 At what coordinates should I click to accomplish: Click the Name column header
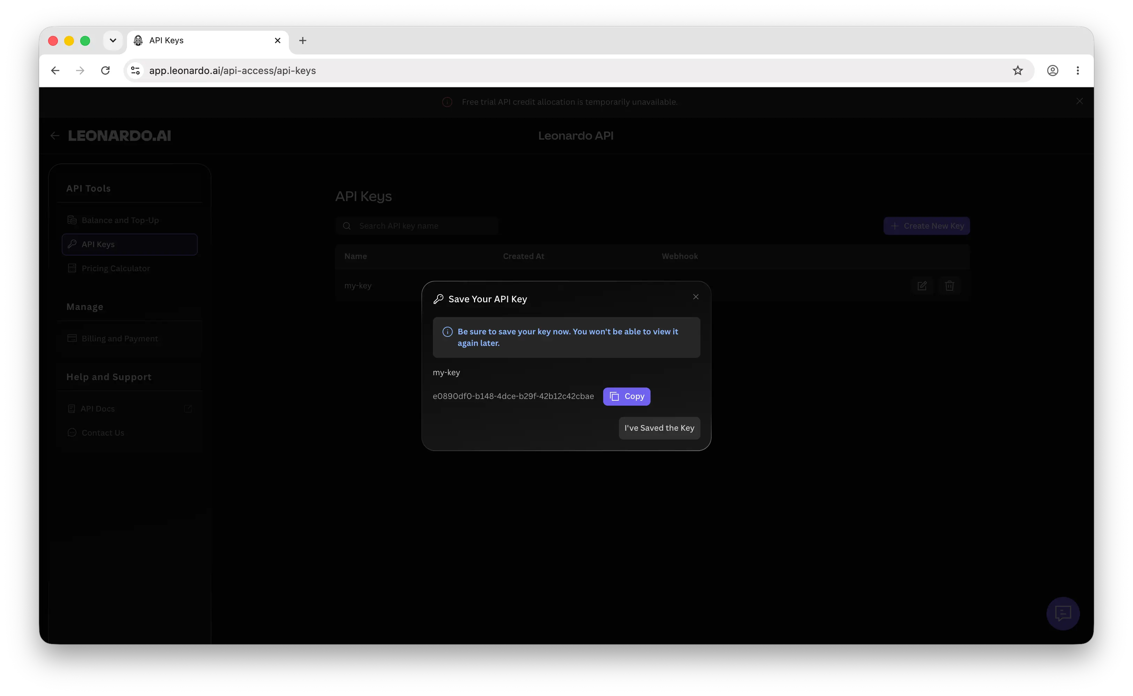(355, 257)
